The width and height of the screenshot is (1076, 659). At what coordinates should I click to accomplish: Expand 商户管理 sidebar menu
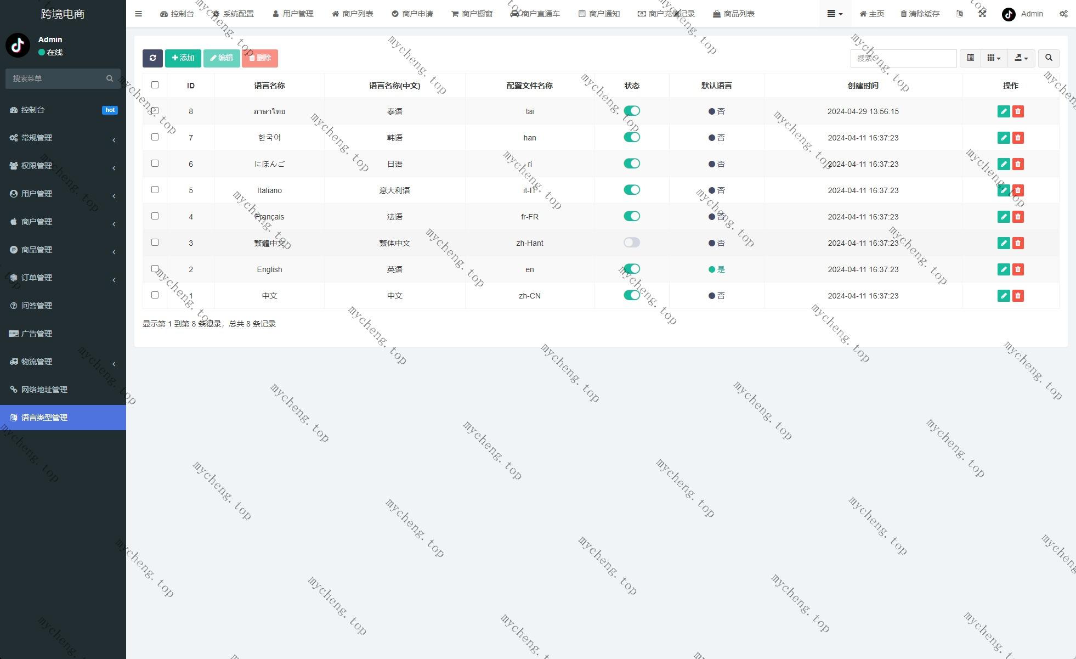[x=63, y=222]
